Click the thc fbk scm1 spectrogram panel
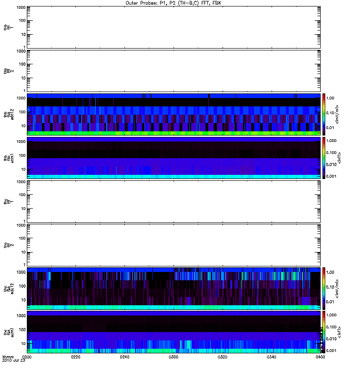The width and height of the screenshot is (347, 370). point(173,332)
